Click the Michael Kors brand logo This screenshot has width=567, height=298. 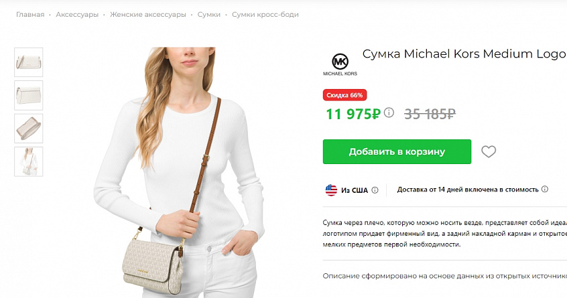tap(340, 65)
